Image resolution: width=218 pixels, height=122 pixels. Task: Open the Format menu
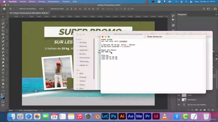point(42,2)
